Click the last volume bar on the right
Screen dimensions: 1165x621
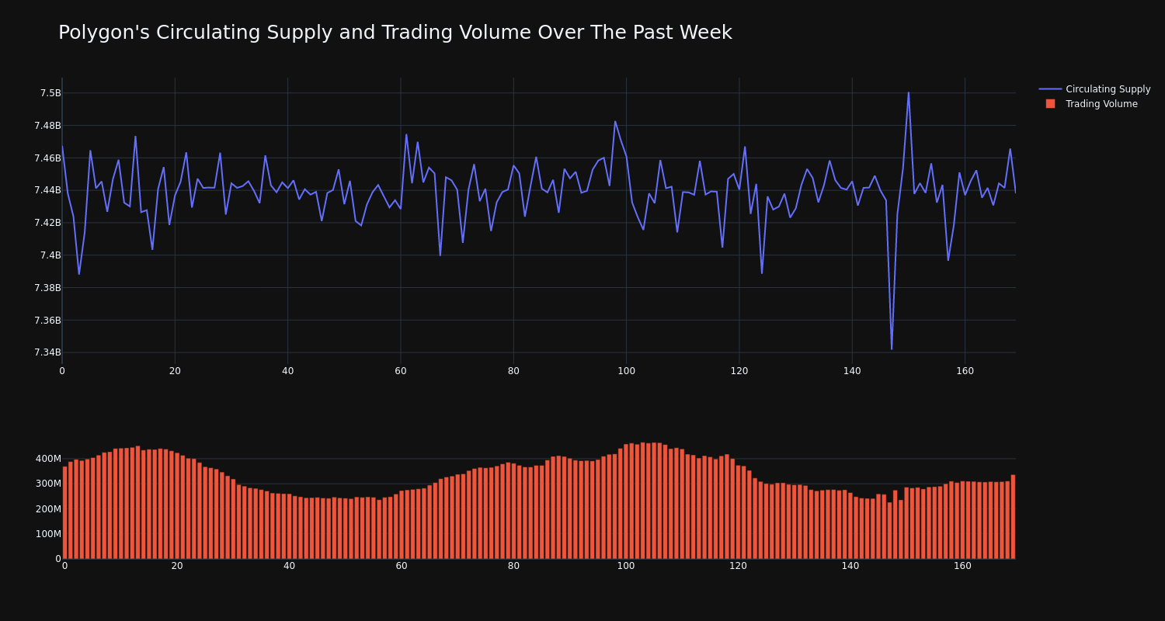click(1013, 516)
